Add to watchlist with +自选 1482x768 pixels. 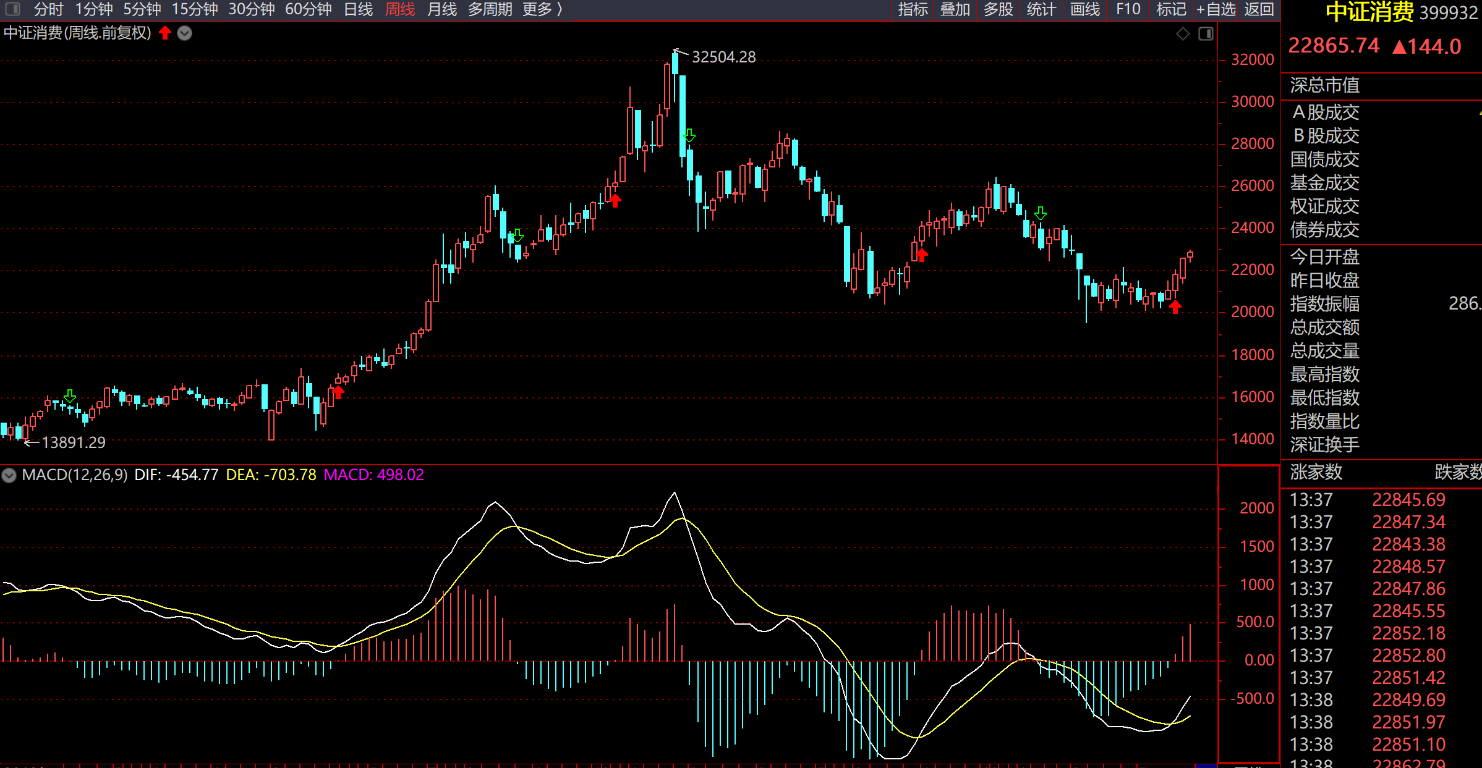(1216, 9)
